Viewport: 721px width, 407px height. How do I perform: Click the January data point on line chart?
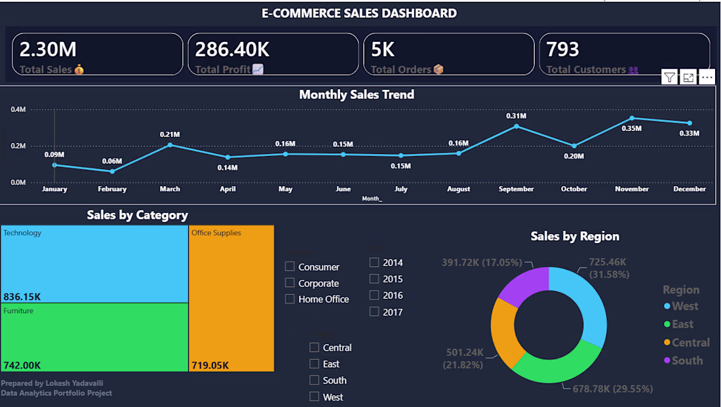54,165
